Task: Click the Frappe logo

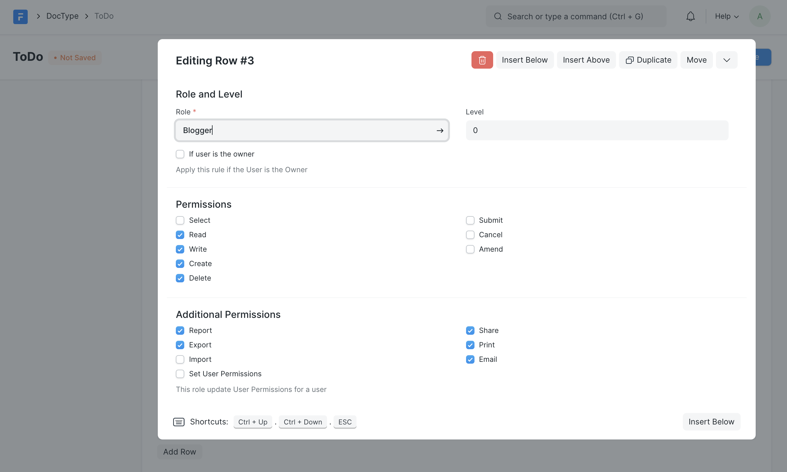Action: [x=20, y=16]
